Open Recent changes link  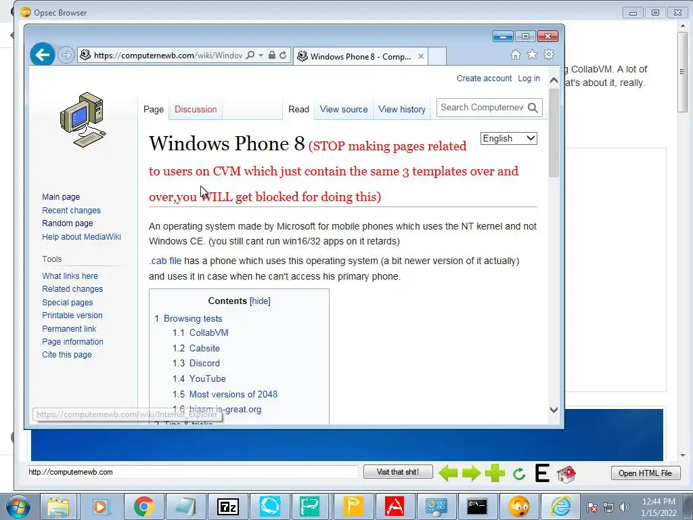[x=71, y=211]
